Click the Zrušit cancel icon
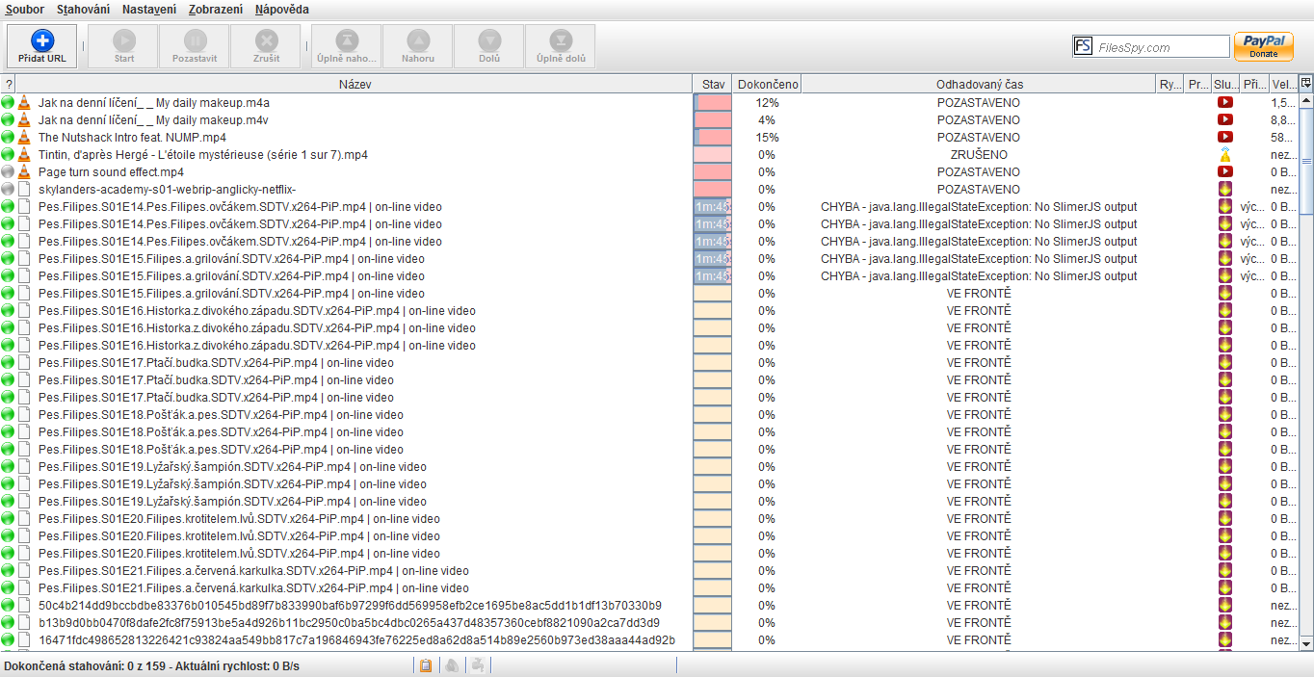The height and width of the screenshot is (677, 1314). tap(267, 40)
